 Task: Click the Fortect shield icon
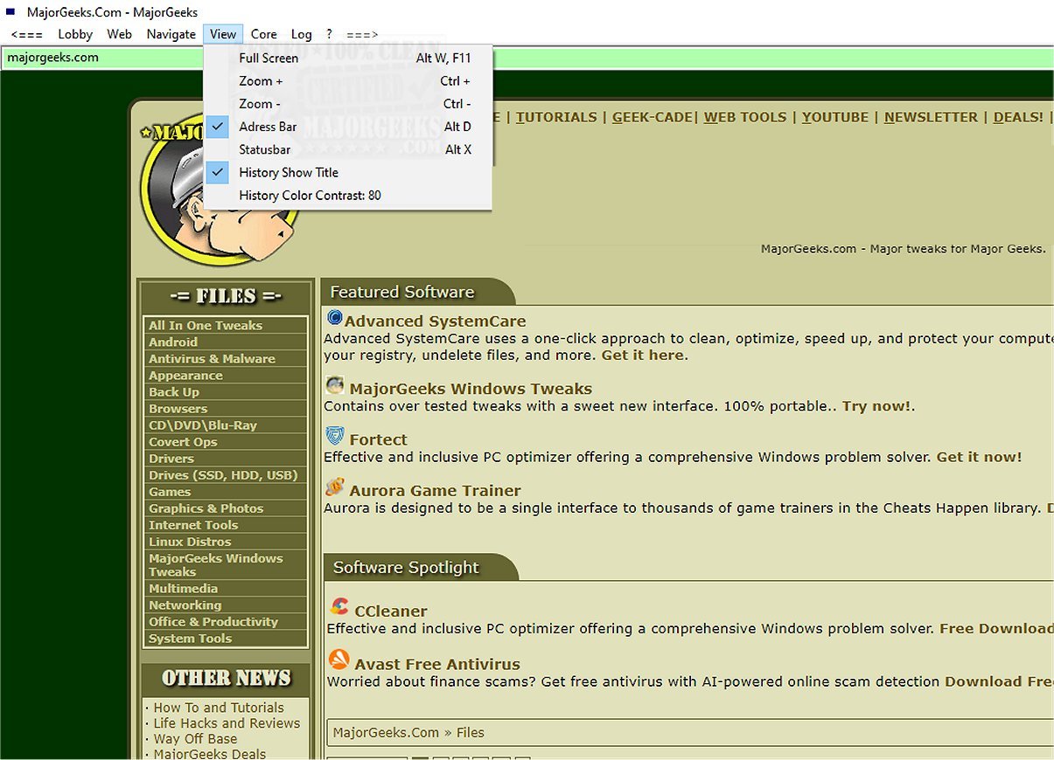tap(335, 436)
